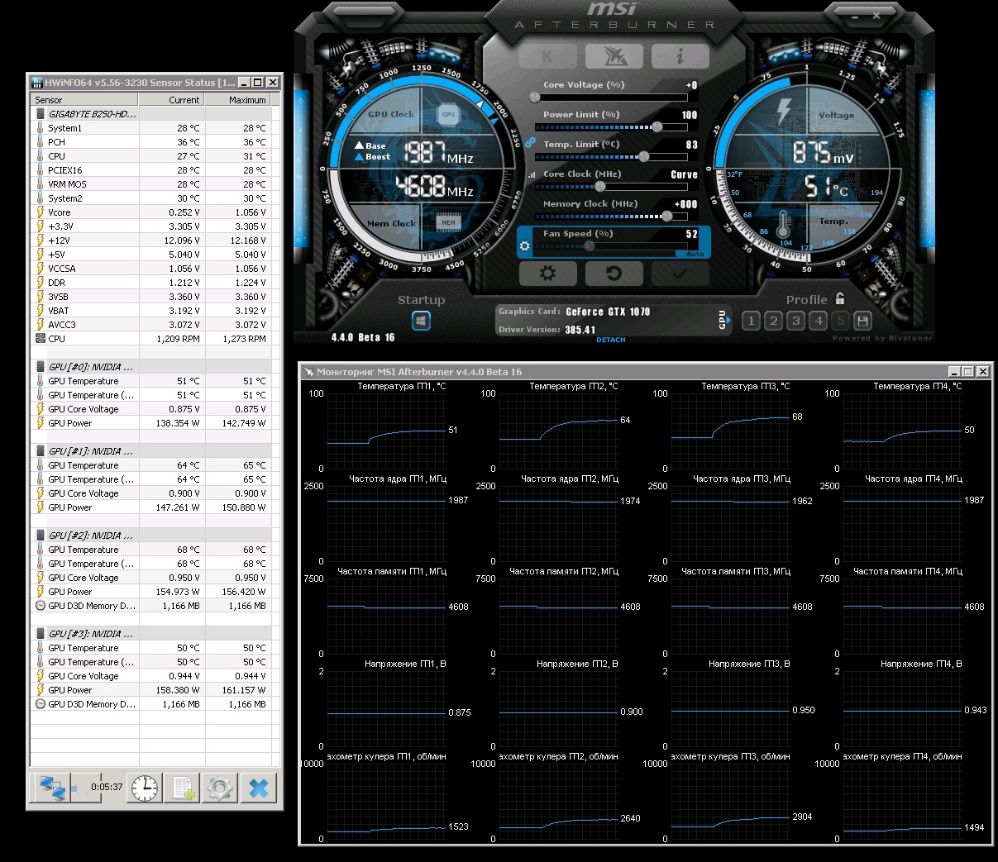998x862 pixels.
Task: Minimize the MSI Afterburner window
Action: click(x=853, y=15)
